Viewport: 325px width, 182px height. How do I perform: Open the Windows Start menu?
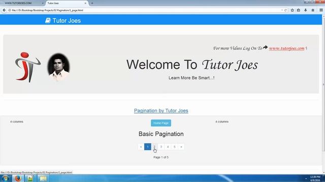coord(6,178)
